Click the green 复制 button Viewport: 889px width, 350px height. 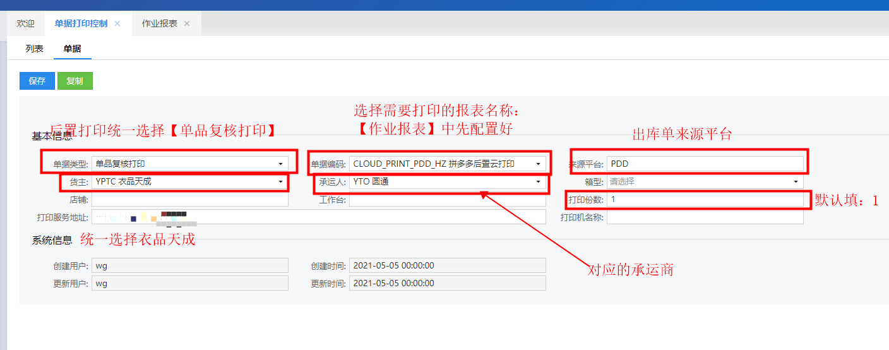click(x=75, y=81)
